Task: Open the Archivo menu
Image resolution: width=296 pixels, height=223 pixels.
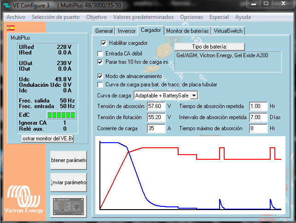Action: 16,17
